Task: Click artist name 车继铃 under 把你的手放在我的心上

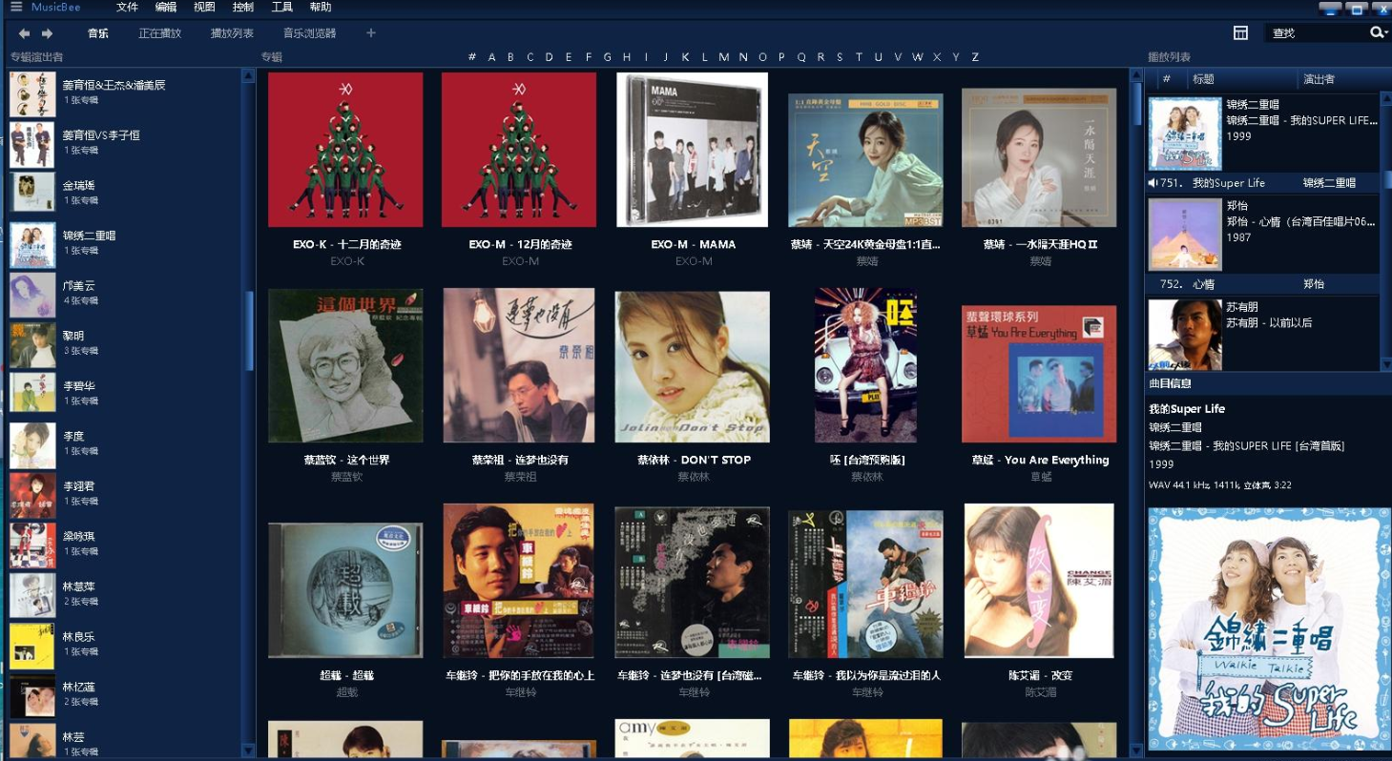Action: [x=520, y=692]
